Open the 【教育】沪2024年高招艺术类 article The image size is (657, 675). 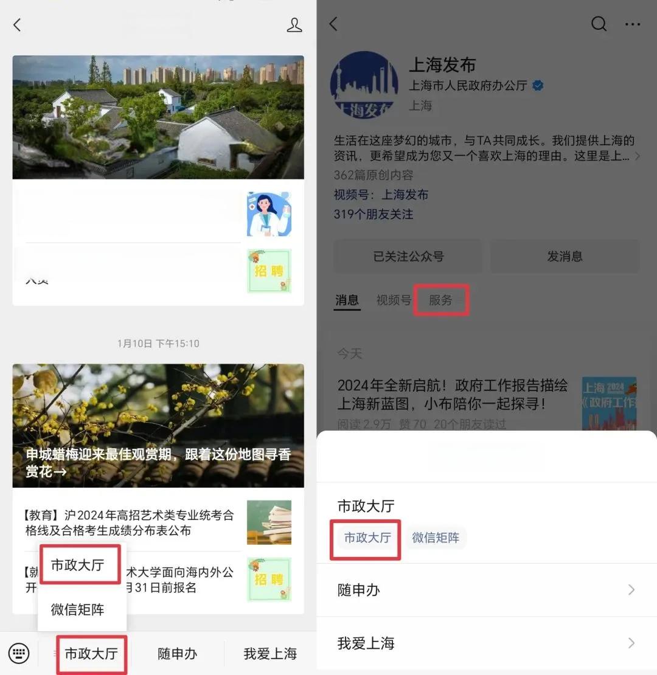pyautogui.click(x=130, y=522)
